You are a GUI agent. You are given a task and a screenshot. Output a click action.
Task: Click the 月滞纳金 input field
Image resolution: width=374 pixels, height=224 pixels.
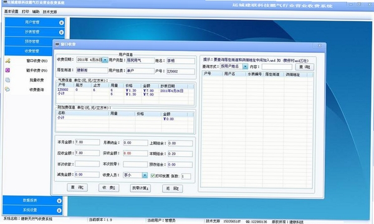coord(135,142)
